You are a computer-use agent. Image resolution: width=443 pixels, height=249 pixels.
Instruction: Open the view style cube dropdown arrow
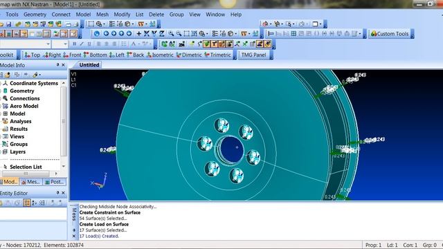(x=235, y=34)
